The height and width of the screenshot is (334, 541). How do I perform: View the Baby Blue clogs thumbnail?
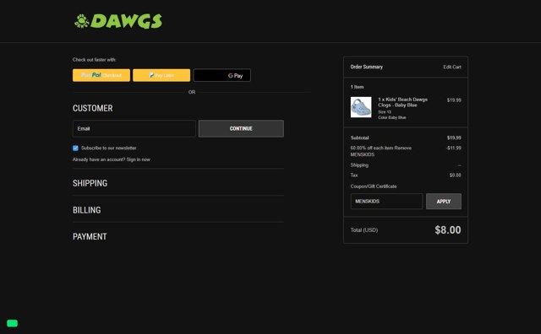(x=361, y=107)
